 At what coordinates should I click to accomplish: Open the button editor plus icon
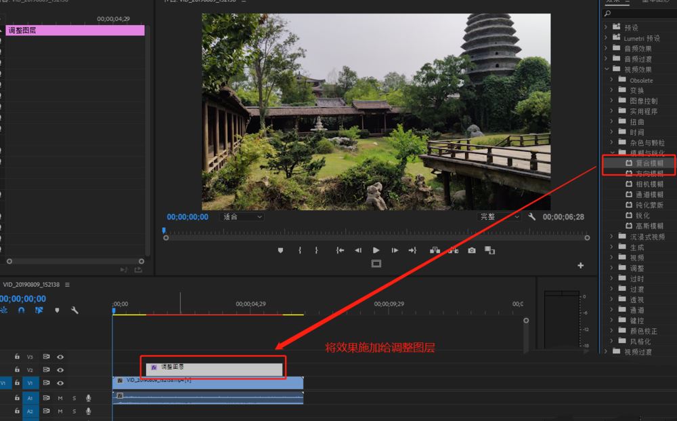pyautogui.click(x=581, y=265)
